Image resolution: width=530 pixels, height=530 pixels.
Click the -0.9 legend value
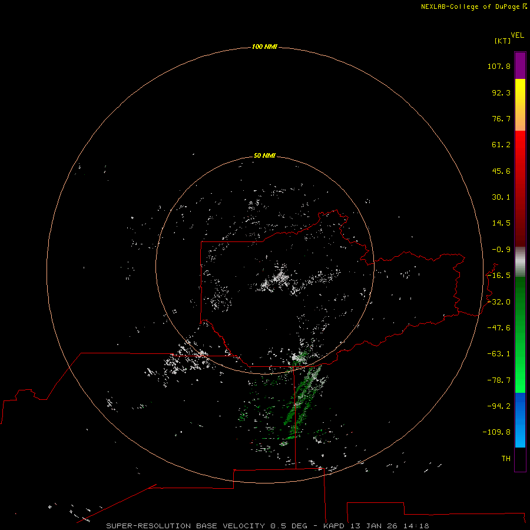click(x=501, y=250)
